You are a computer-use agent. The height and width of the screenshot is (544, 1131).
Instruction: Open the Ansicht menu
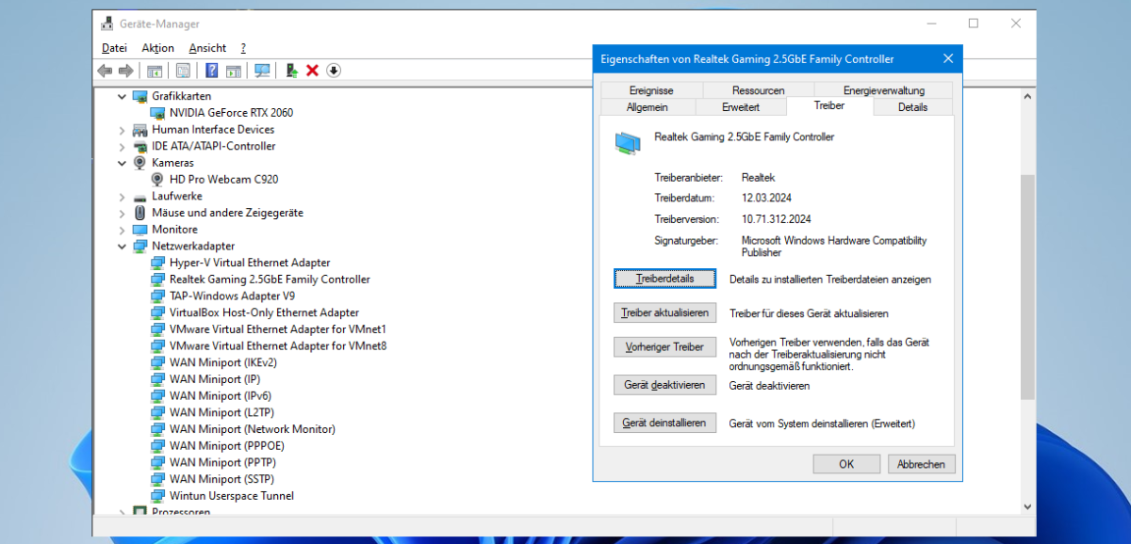207,48
